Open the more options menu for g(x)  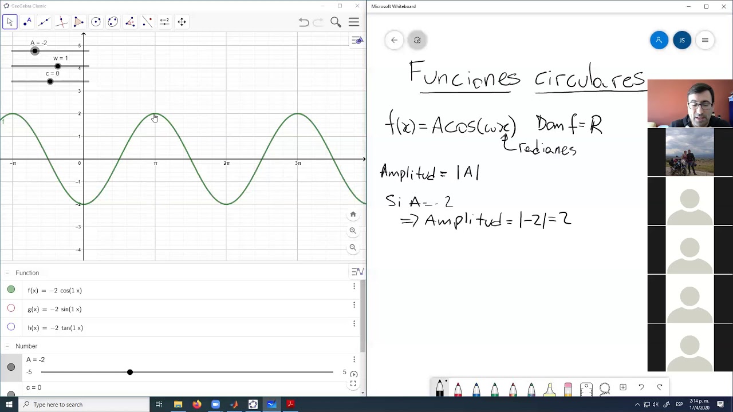tap(354, 305)
